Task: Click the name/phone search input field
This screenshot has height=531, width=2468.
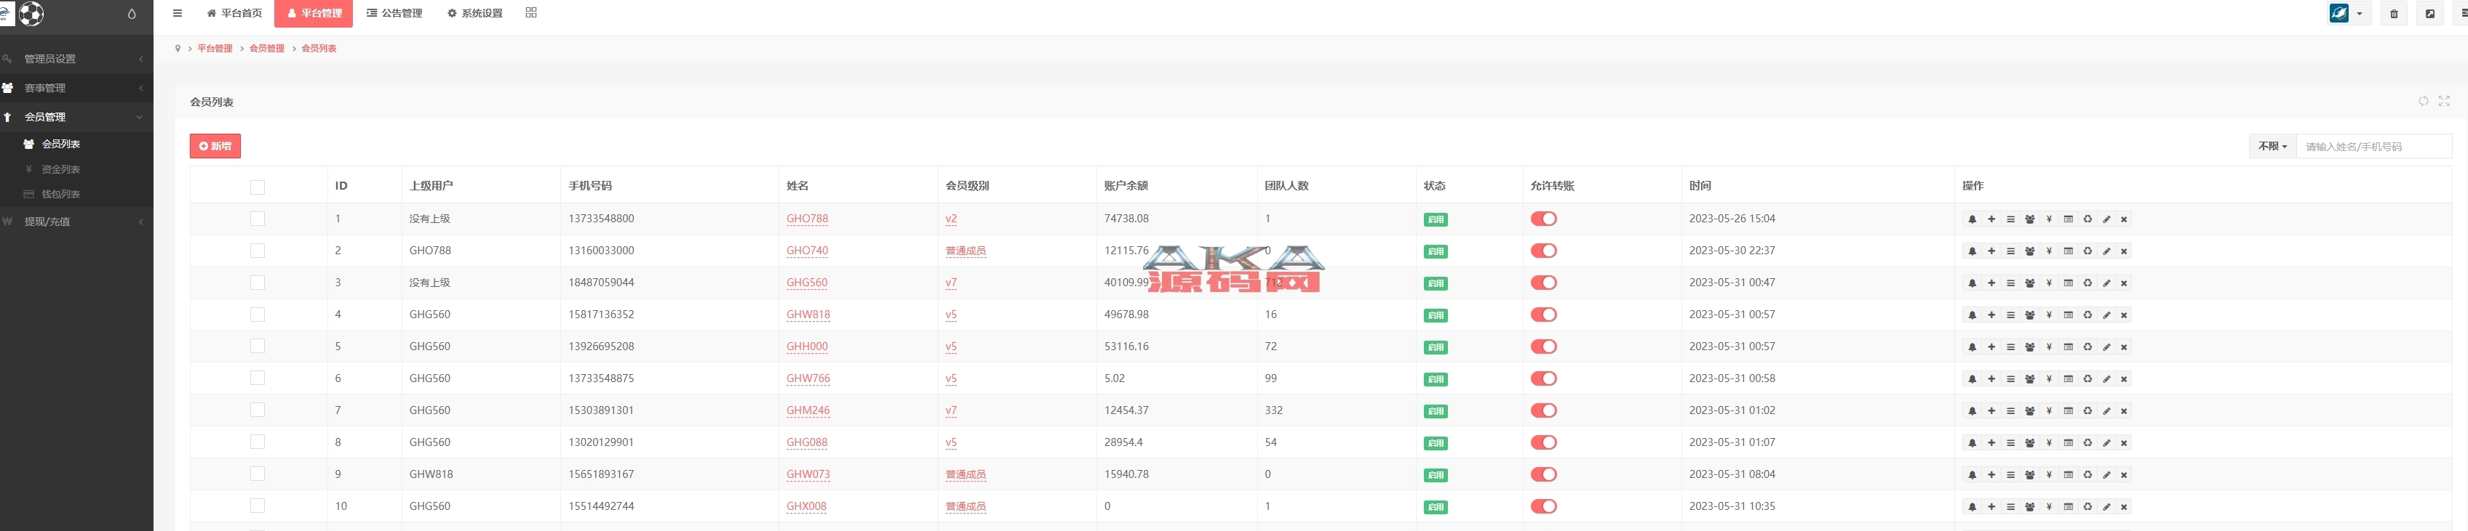Action: (2372, 147)
